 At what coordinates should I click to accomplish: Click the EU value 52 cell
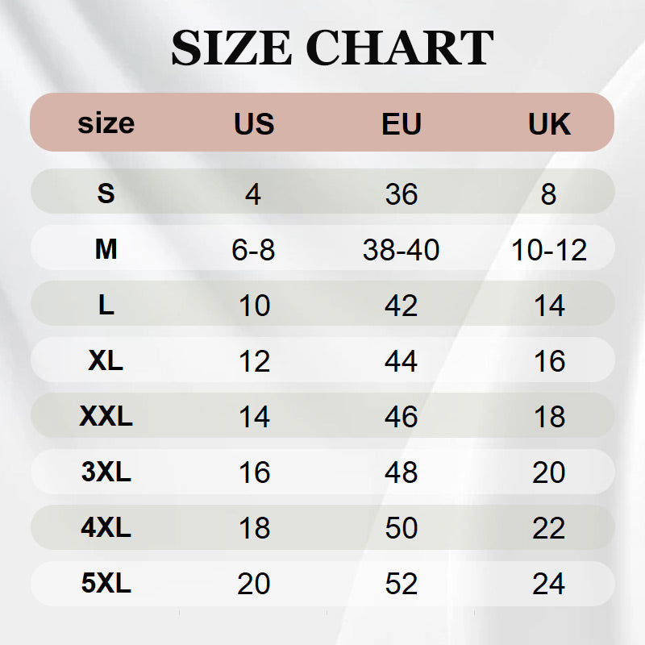pyautogui.click(x=402, y=583)
